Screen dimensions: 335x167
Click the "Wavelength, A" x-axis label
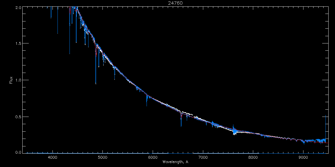pyautogui.click(x=175, y=162)
